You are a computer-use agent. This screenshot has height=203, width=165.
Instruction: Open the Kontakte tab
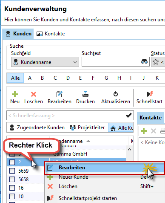tap(51, 34)
